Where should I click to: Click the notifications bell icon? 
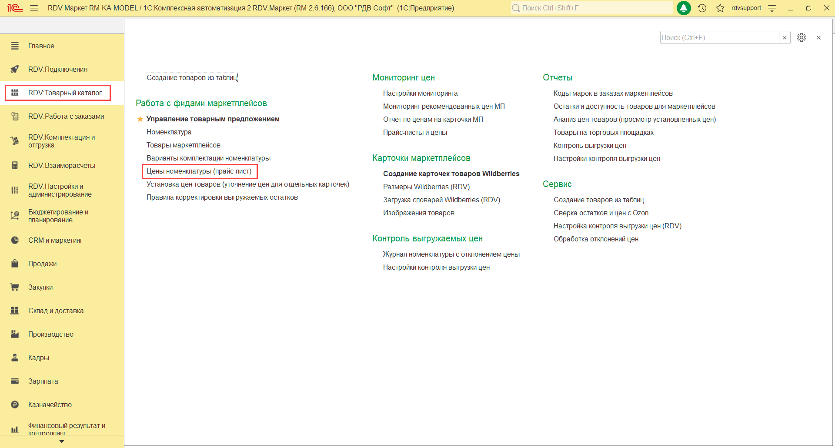coord(684,8)
